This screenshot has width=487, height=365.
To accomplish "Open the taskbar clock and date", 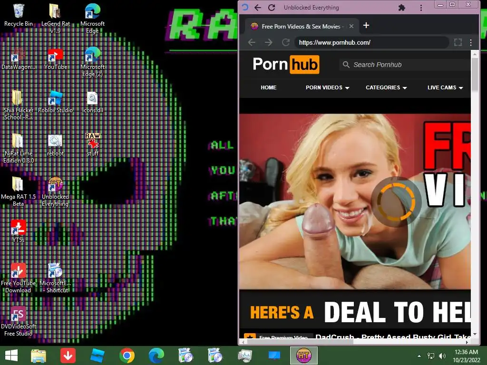I will [x=467, y=355].
